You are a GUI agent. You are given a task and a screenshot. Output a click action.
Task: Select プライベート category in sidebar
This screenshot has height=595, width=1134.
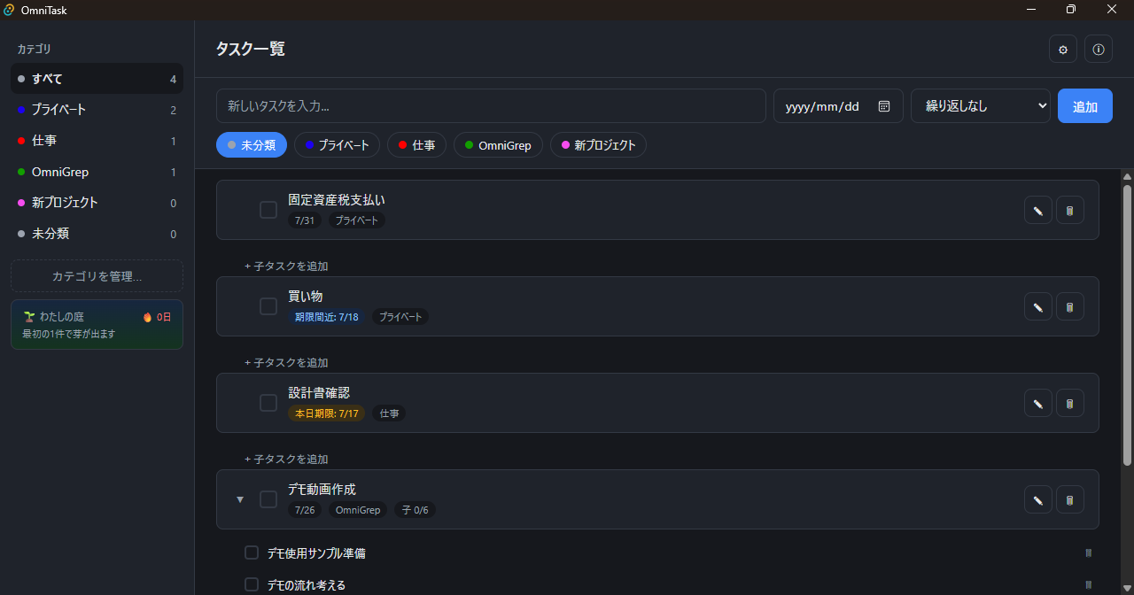[x=97, y=110]
